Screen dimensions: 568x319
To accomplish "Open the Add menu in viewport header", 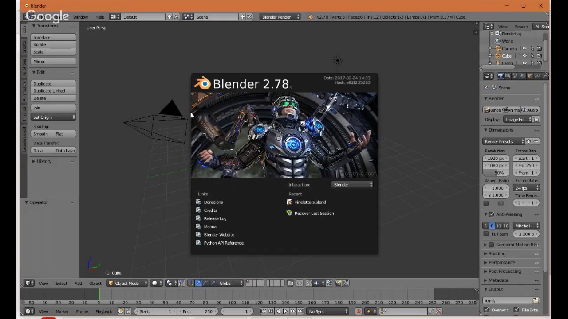I will coord(78,283).
